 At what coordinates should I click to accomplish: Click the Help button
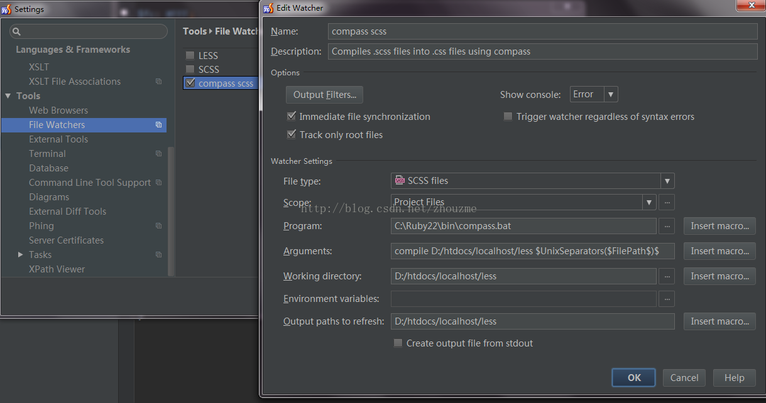point(734,378)
